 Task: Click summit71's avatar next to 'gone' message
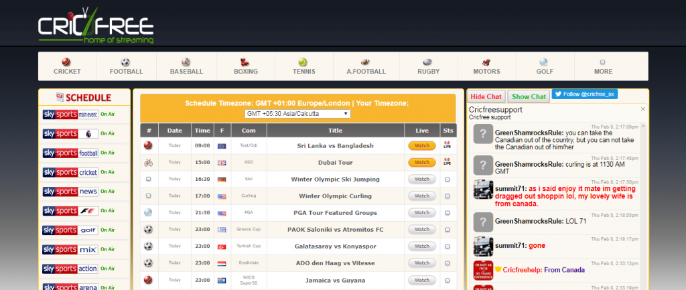(483, 246)
